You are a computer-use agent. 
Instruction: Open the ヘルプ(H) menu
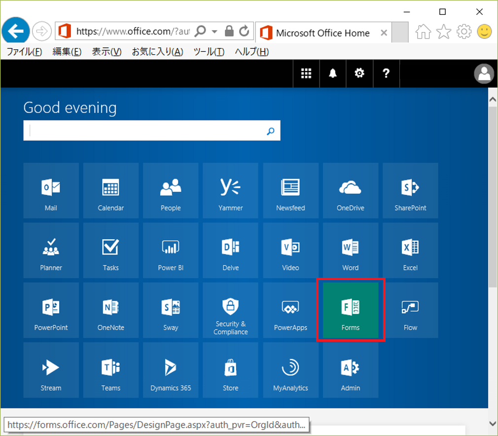point(252,51)
